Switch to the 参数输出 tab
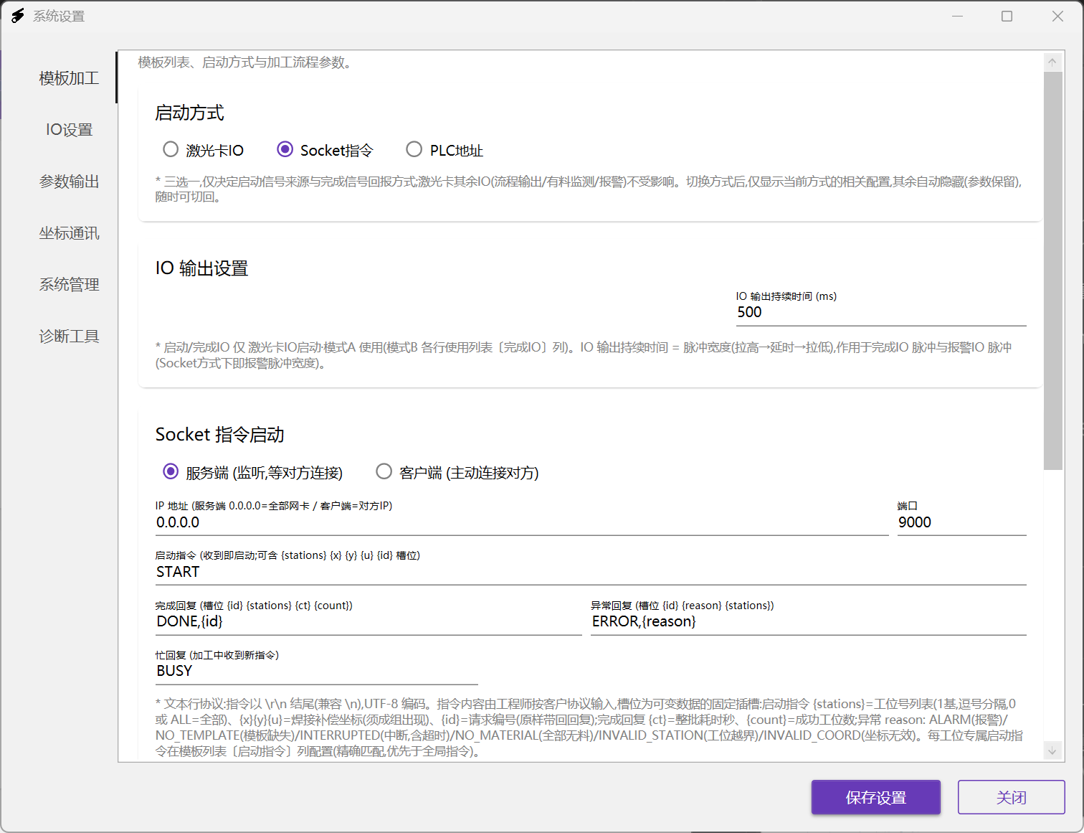Image resolution: width=1084 pixels, height=833 pixels. tap(69, 182)
